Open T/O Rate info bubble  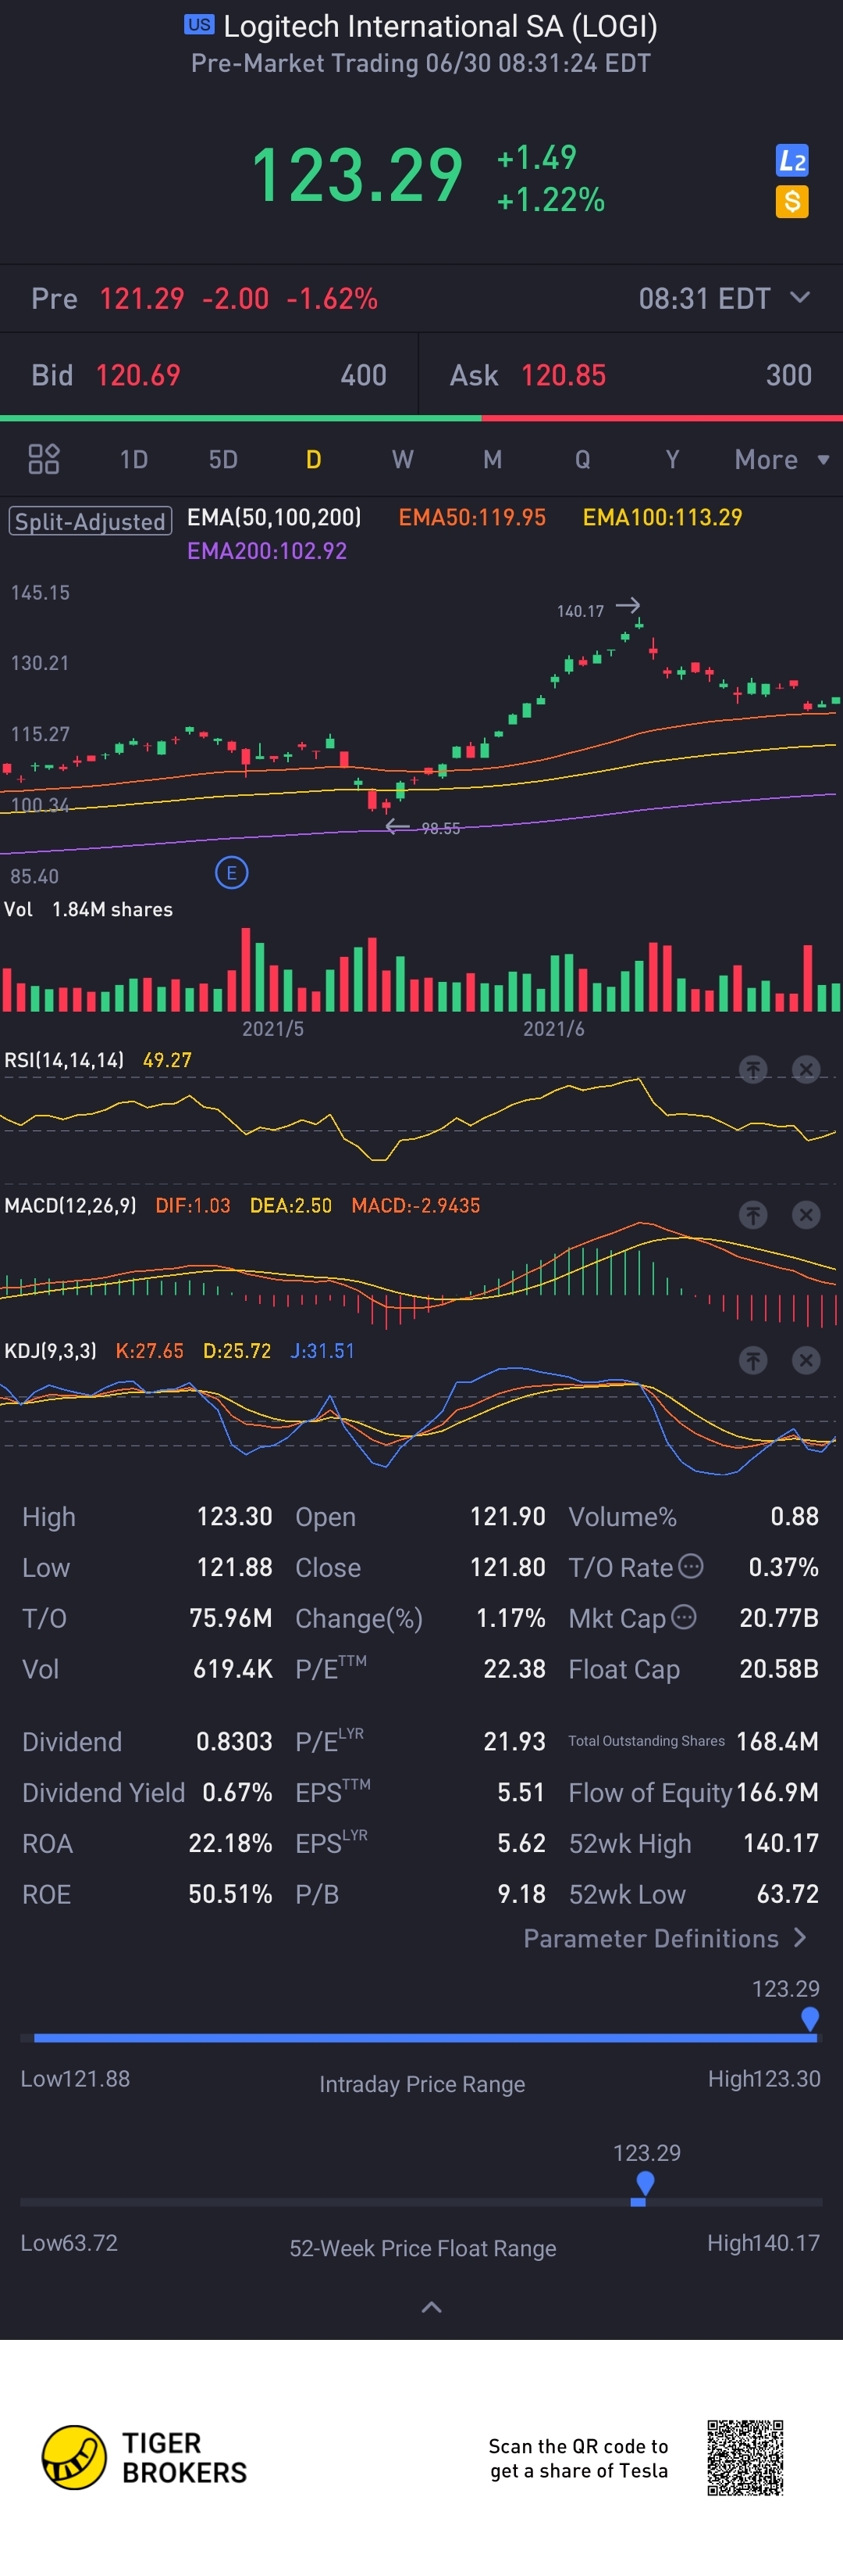point(691,1566)
